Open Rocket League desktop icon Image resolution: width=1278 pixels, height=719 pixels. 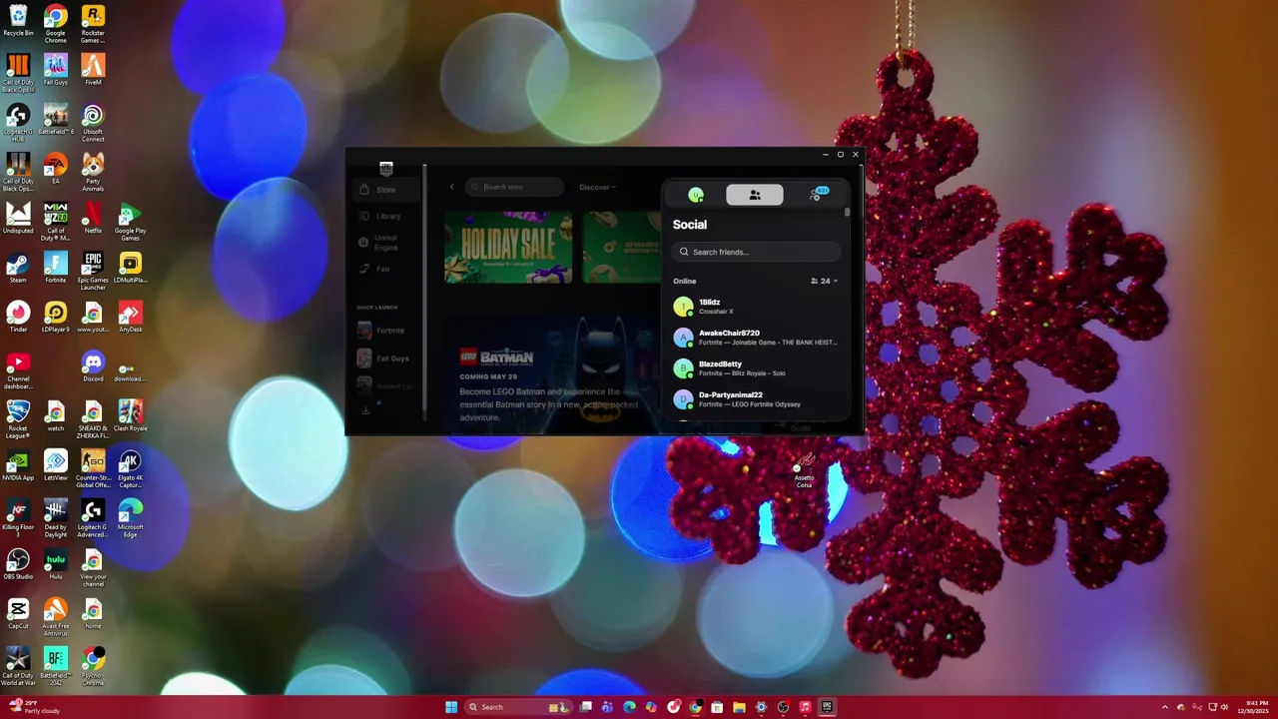click(18, 418)
